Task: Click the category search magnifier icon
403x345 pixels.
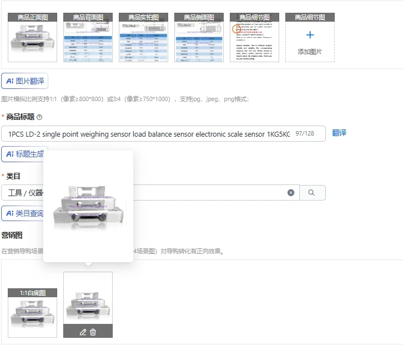Action: tap(311, 193)
